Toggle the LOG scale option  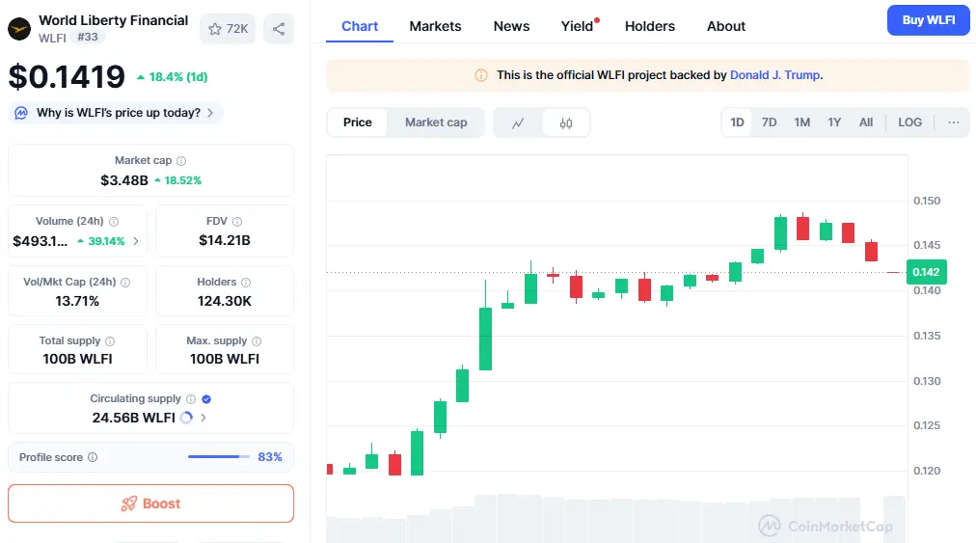coord(909,122)
